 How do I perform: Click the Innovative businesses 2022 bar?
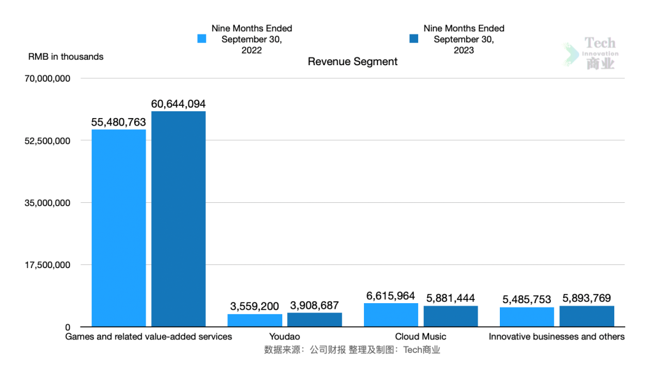tap(526, 317)
